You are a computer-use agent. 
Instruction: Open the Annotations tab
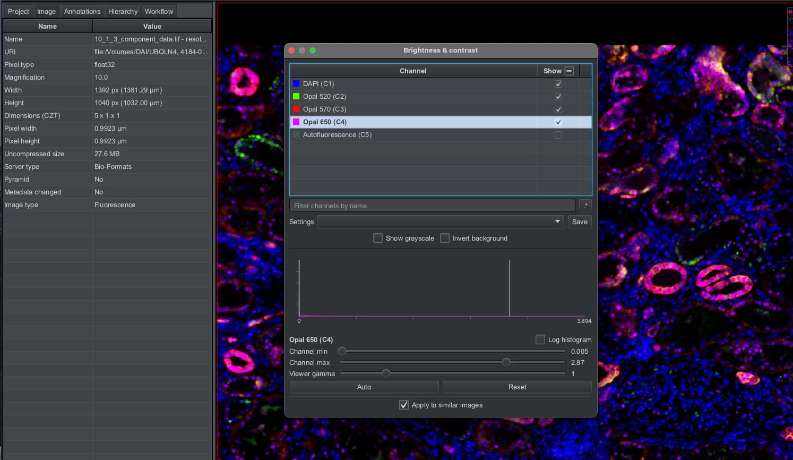pyautogui.click(x=82, y=11)
